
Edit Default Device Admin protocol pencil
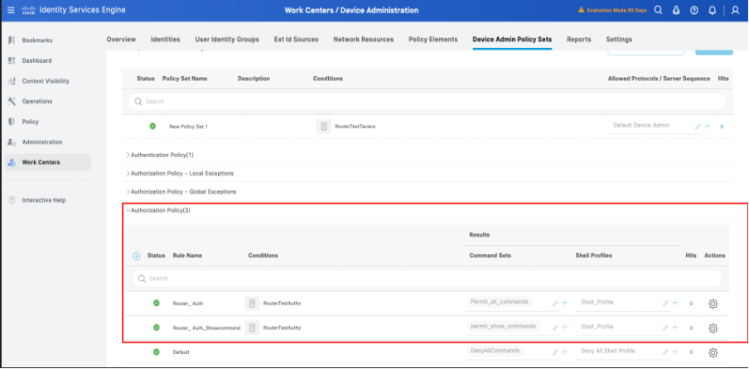pyautogui.click(x=698, y=127)
